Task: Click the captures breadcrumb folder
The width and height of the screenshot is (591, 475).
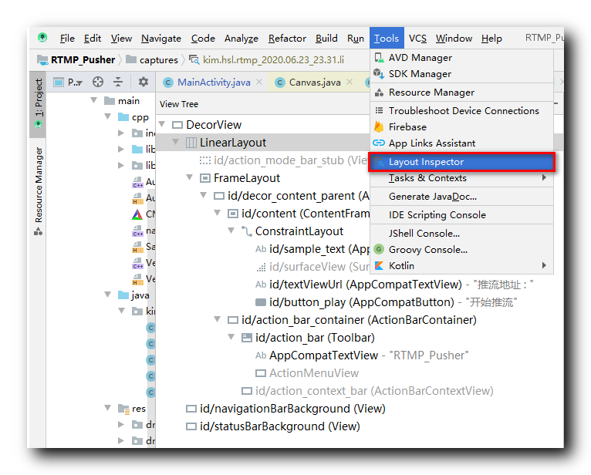Action: point(152,60)
